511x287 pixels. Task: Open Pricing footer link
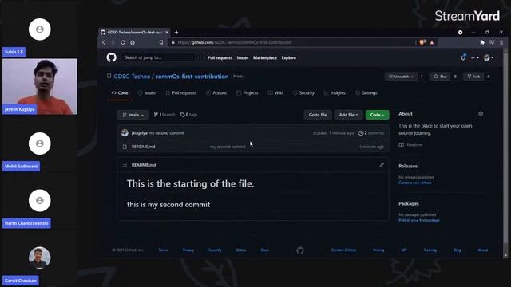pyautogui.click(x=378, y=250)
